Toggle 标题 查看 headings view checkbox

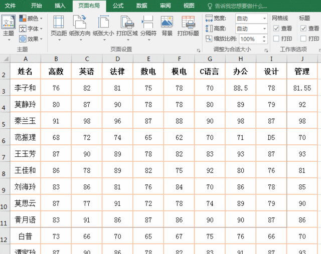[303, 29]
